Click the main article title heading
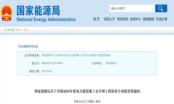 coord(87,91)
